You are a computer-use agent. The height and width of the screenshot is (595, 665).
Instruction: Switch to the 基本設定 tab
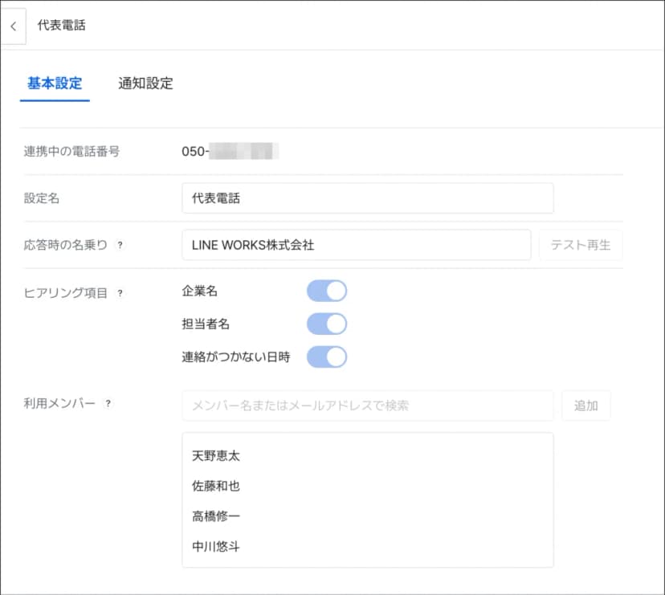pyautogui.click(x=55, y=84)
